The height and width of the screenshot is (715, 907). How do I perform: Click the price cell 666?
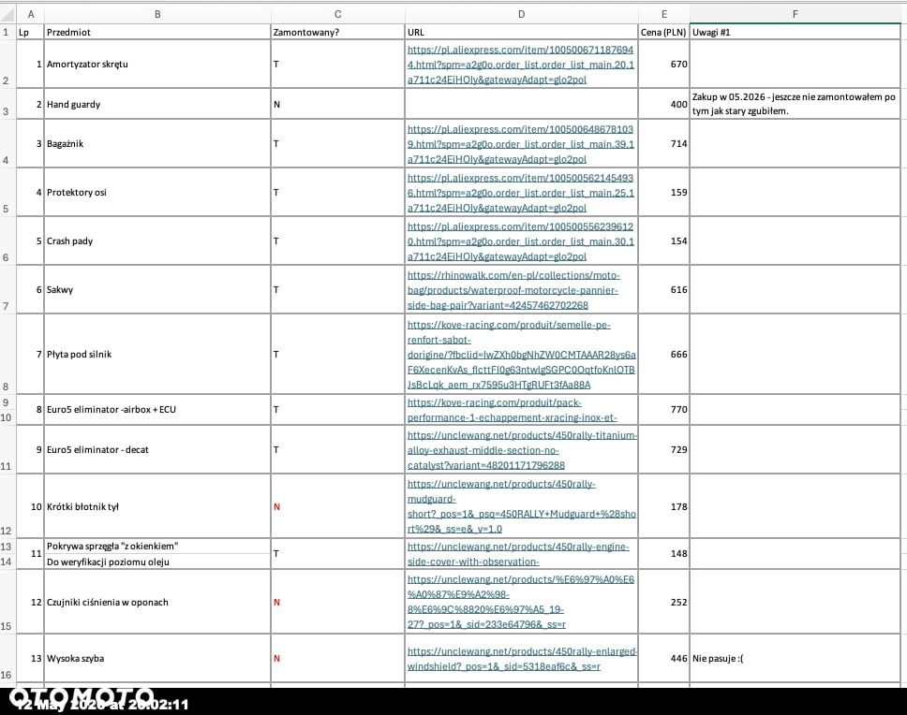coord(664,354)
